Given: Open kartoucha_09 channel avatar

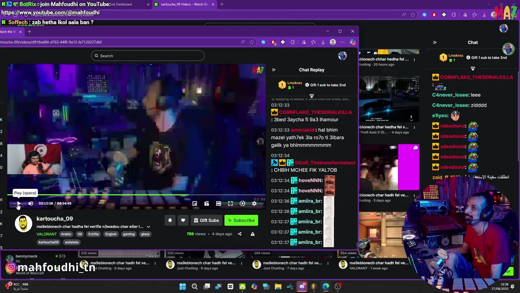Looking at the screenshot, I should (24, 223).
